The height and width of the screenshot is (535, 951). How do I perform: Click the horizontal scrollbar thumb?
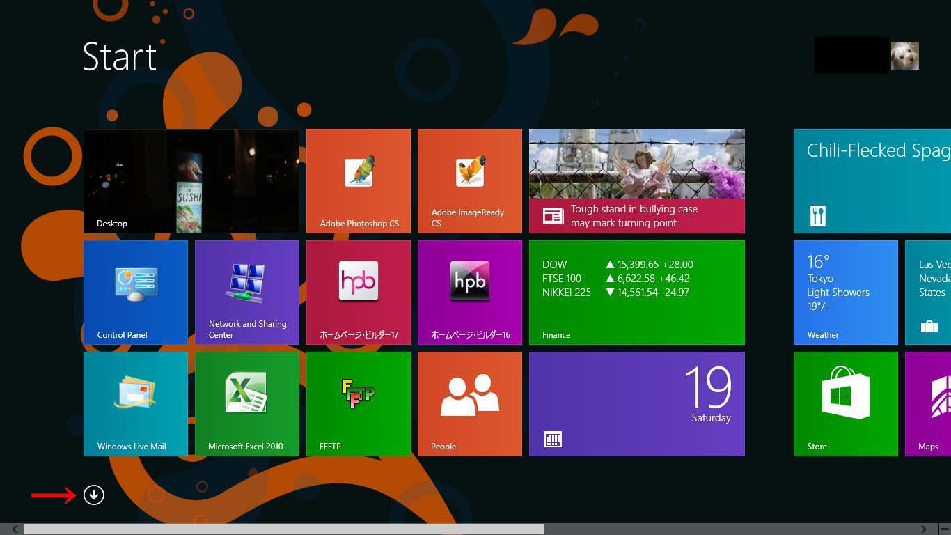(284, 529)
